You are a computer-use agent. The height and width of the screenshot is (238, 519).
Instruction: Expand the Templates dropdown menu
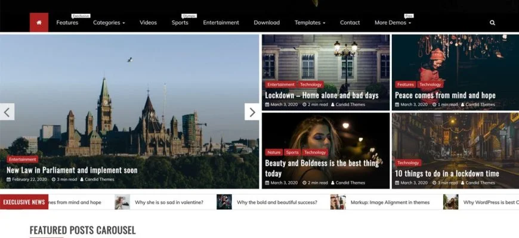coord(310,23)
